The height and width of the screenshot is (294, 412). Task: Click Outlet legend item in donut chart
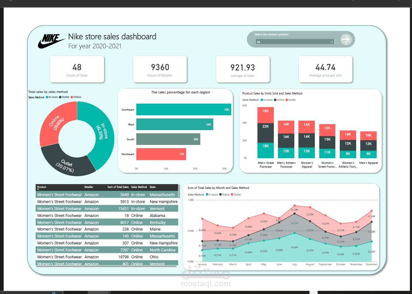[64, 97]
